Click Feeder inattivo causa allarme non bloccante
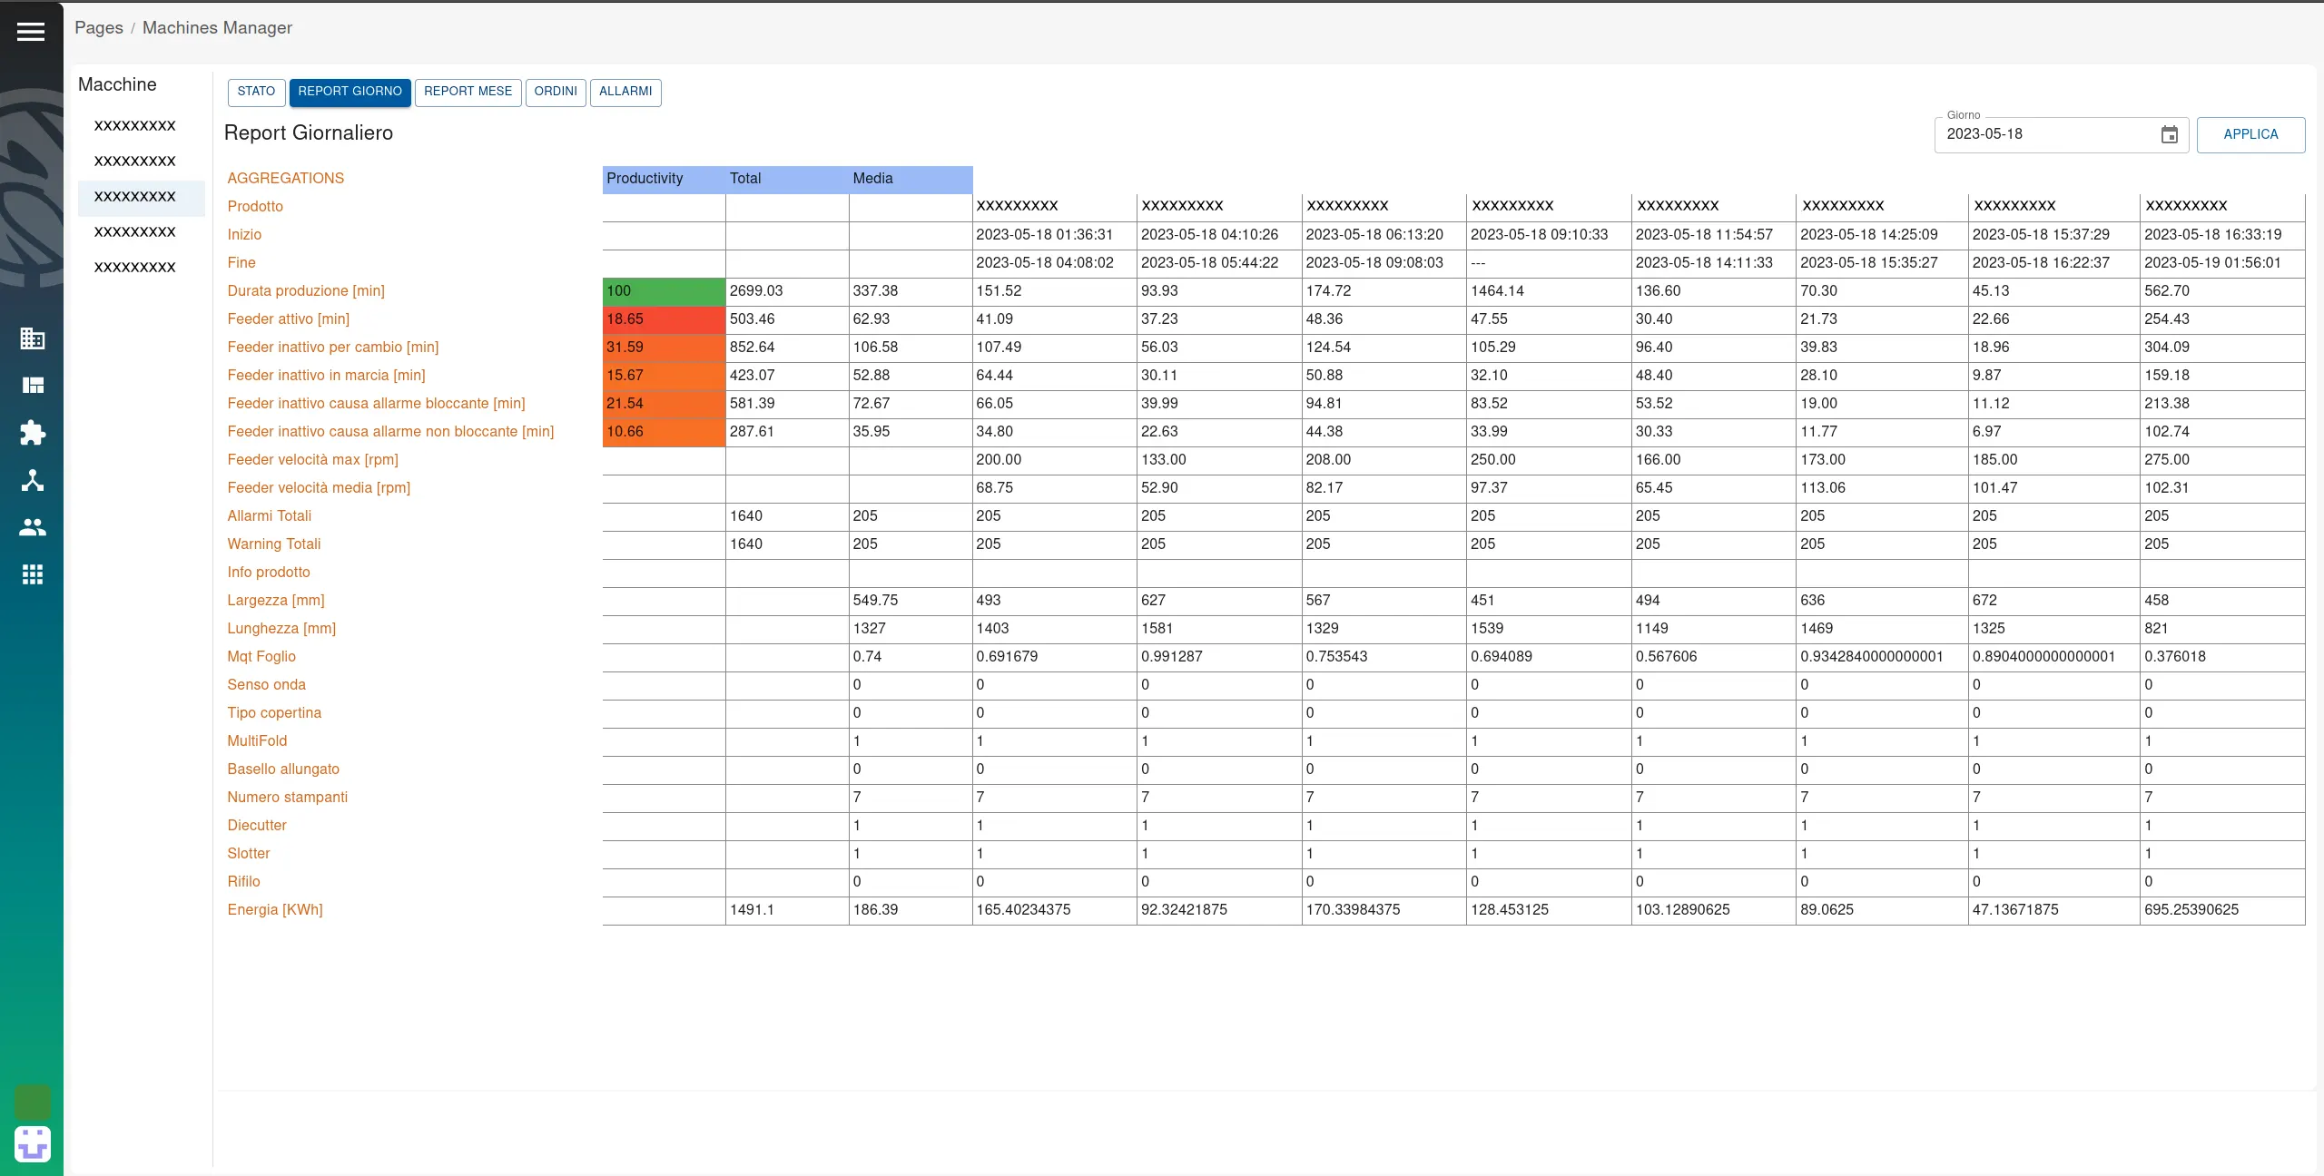This screenshot has width=2324, height=1176. tap(390, 432)
